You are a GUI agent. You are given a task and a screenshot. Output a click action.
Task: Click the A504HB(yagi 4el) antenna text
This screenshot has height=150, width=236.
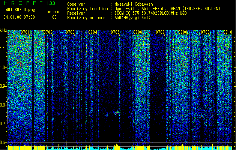pos(132,18)
